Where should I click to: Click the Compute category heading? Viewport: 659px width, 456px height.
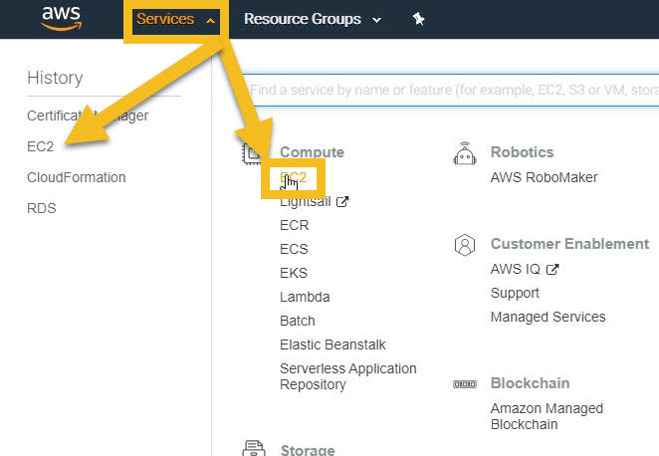(x=312, y=152)
